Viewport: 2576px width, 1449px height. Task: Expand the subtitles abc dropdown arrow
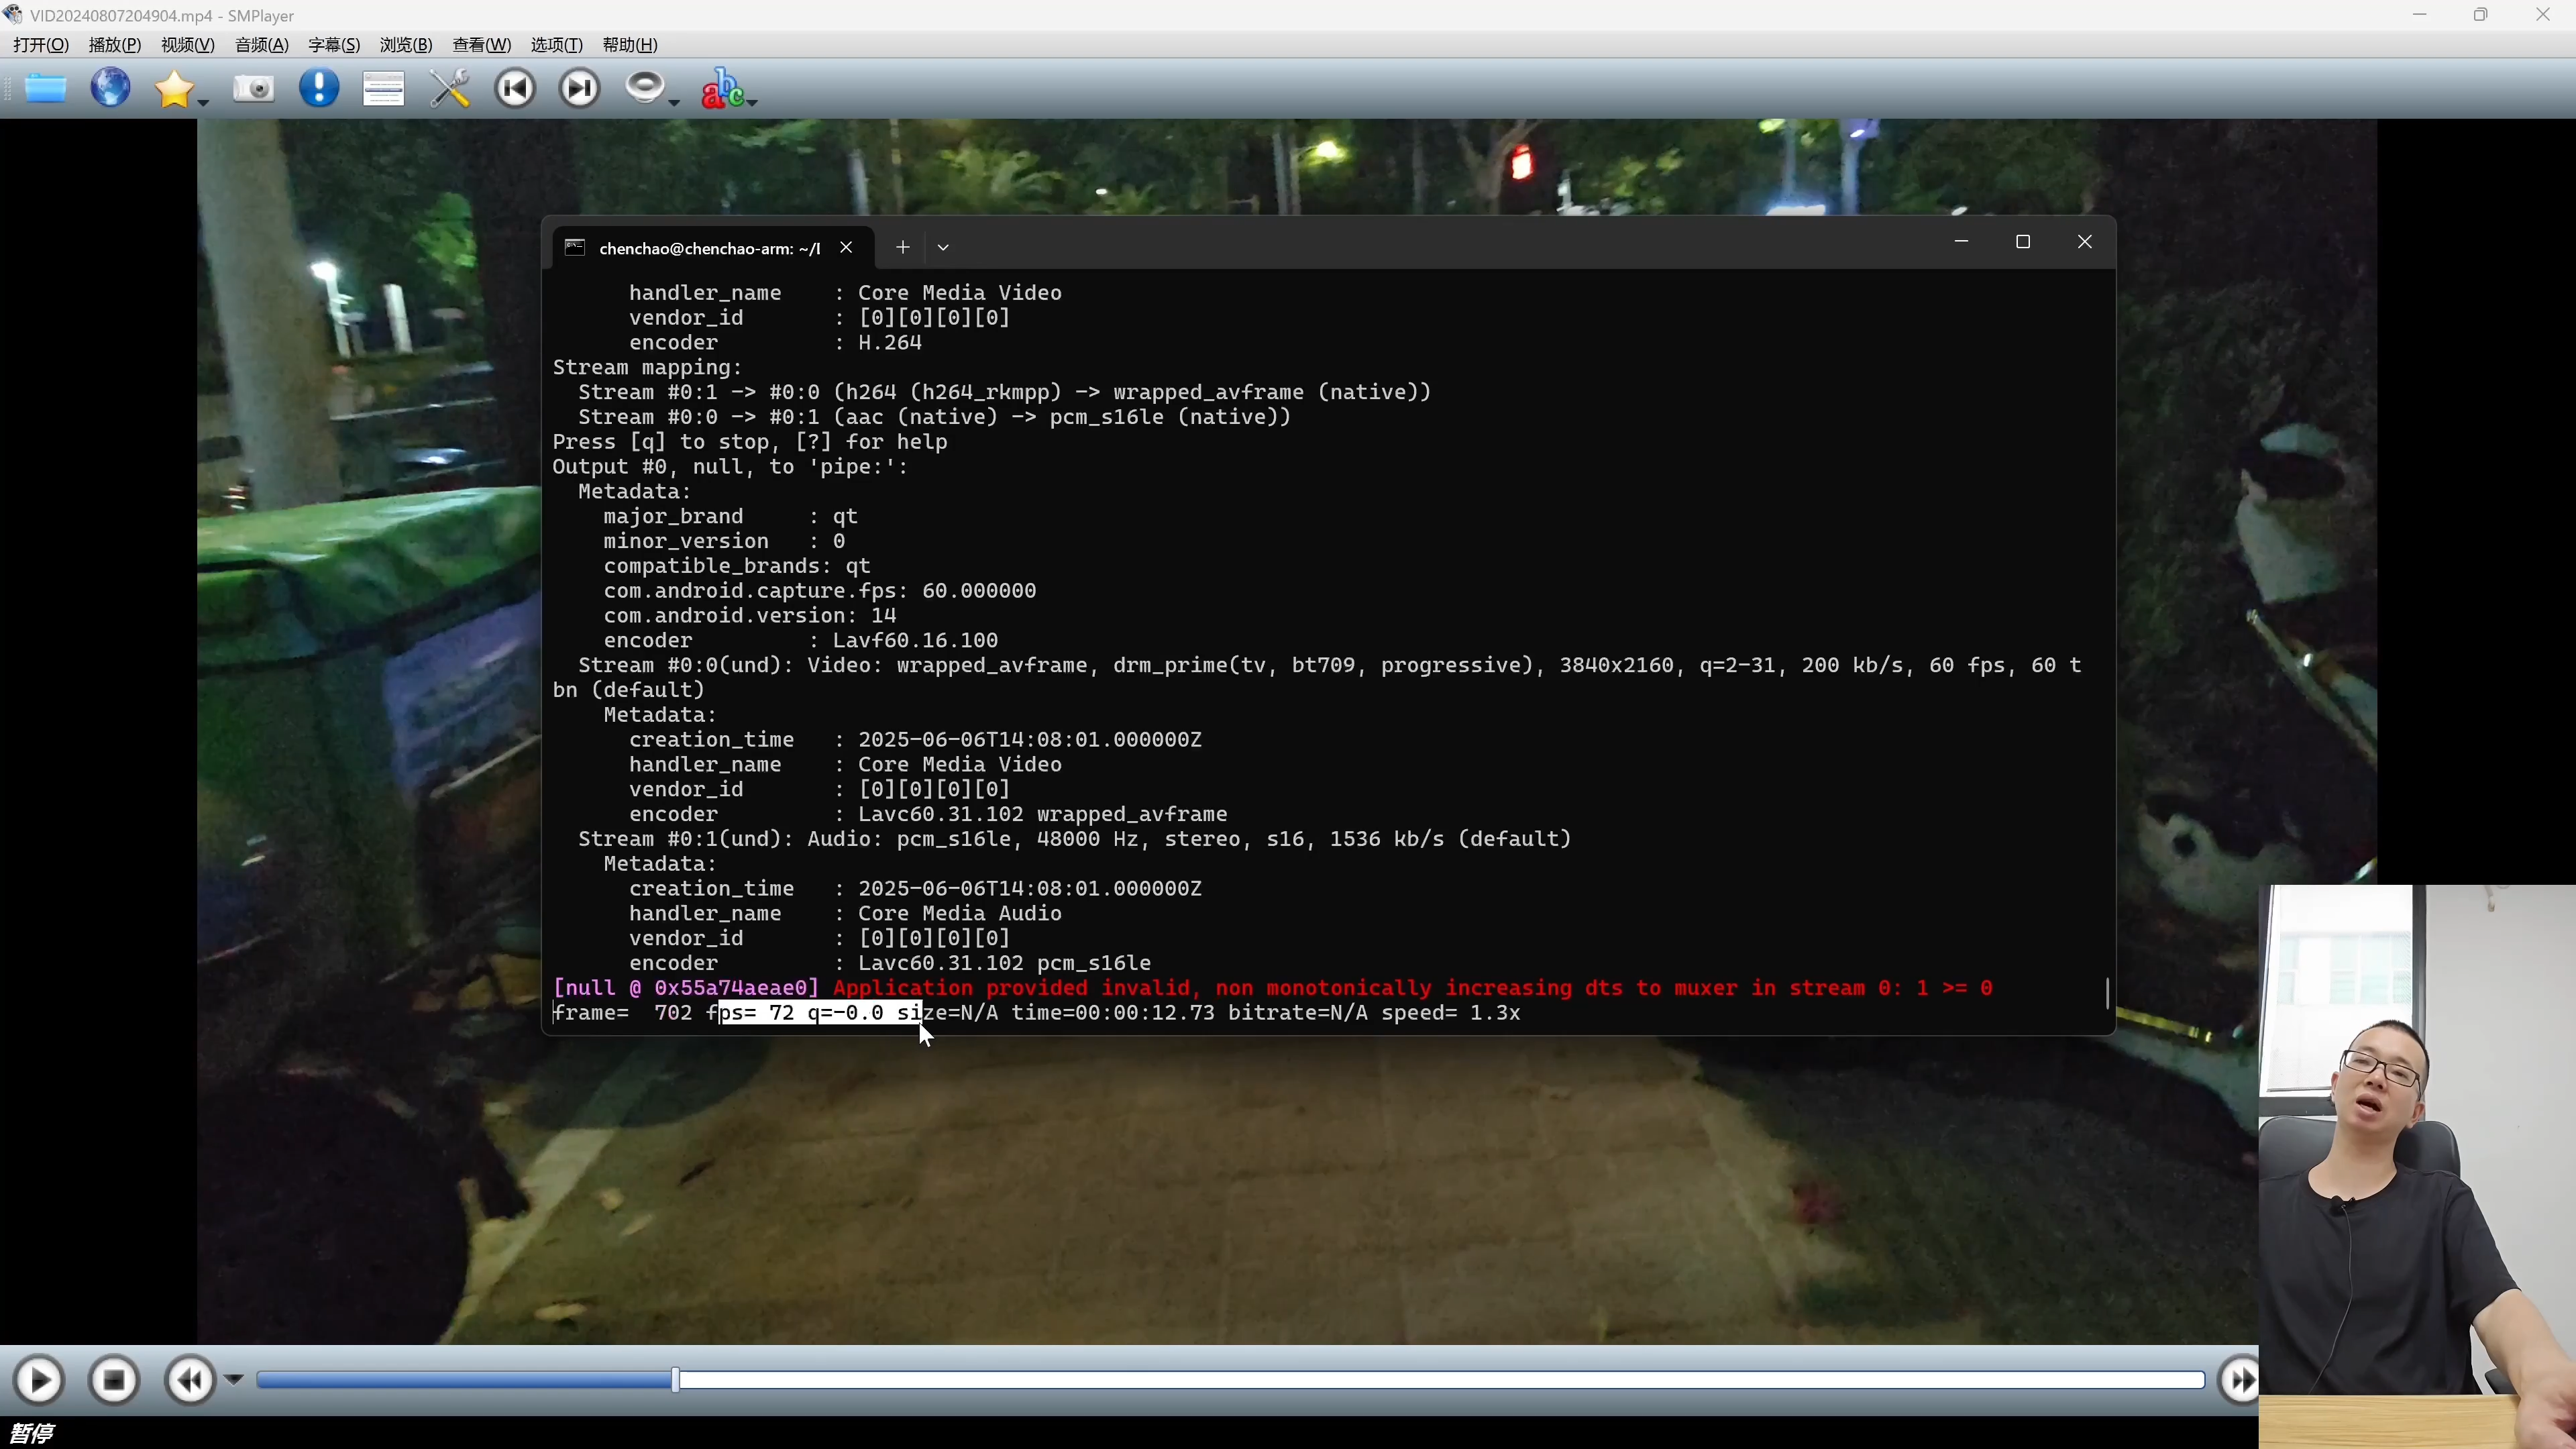pos(752,102)
